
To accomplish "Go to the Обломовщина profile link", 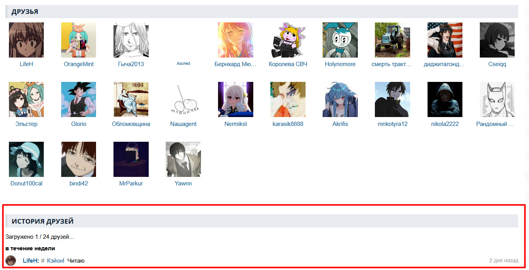I will pyautogui.click(x=131, y=124).
